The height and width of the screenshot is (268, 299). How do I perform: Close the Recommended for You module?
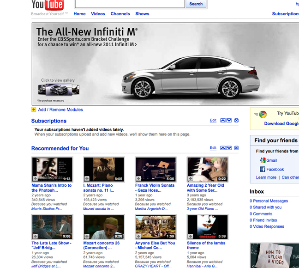[x=236, y=148]
